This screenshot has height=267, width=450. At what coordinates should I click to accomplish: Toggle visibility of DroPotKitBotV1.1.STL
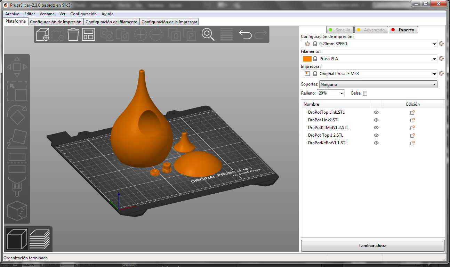tap(376, 143)
